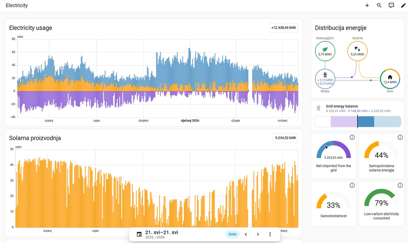Click the 44% self-consumed solar gauge
The height and width of the screenshot is (243, 408).
pos(381,150)
